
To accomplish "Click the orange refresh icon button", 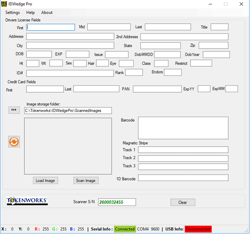I will [x=14, y=142].
